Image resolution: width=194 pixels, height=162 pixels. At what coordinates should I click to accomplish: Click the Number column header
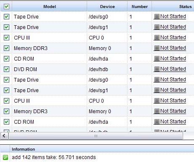pos(140,6)
